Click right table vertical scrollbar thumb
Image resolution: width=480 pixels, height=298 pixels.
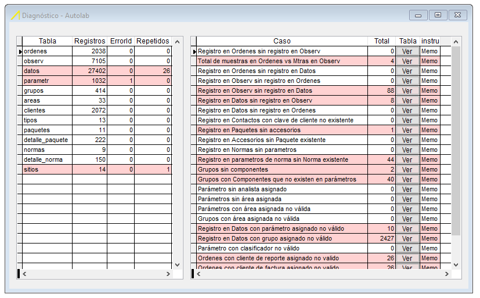456,141
